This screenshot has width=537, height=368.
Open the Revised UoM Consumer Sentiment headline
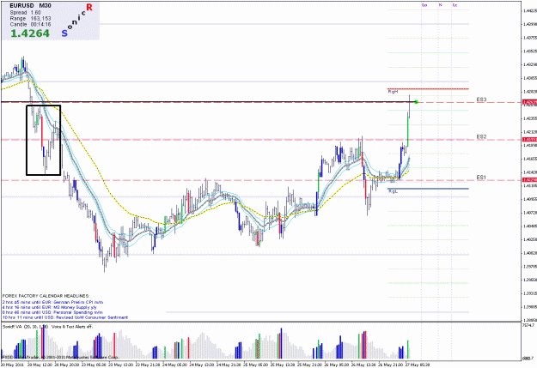(65, 317)
